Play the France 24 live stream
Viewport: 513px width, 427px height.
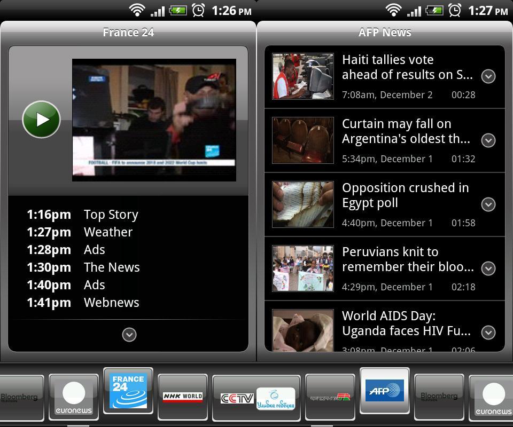tap(41, 120)
